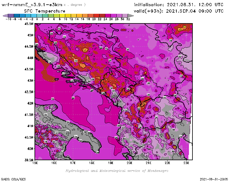Click the 43N latitude label
The height and width of the screenshot is (181, 234).
[x=30, y=81]
